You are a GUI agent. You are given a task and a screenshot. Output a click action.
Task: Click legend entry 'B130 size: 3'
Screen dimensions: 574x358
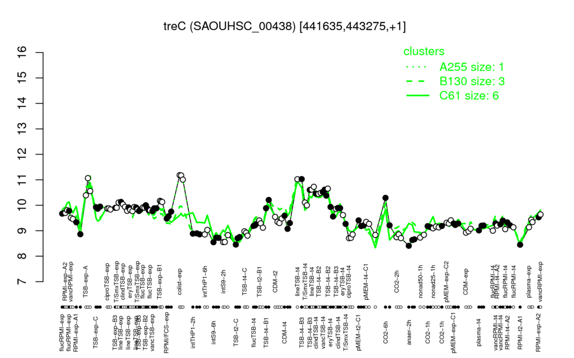(x=472, y=81)
